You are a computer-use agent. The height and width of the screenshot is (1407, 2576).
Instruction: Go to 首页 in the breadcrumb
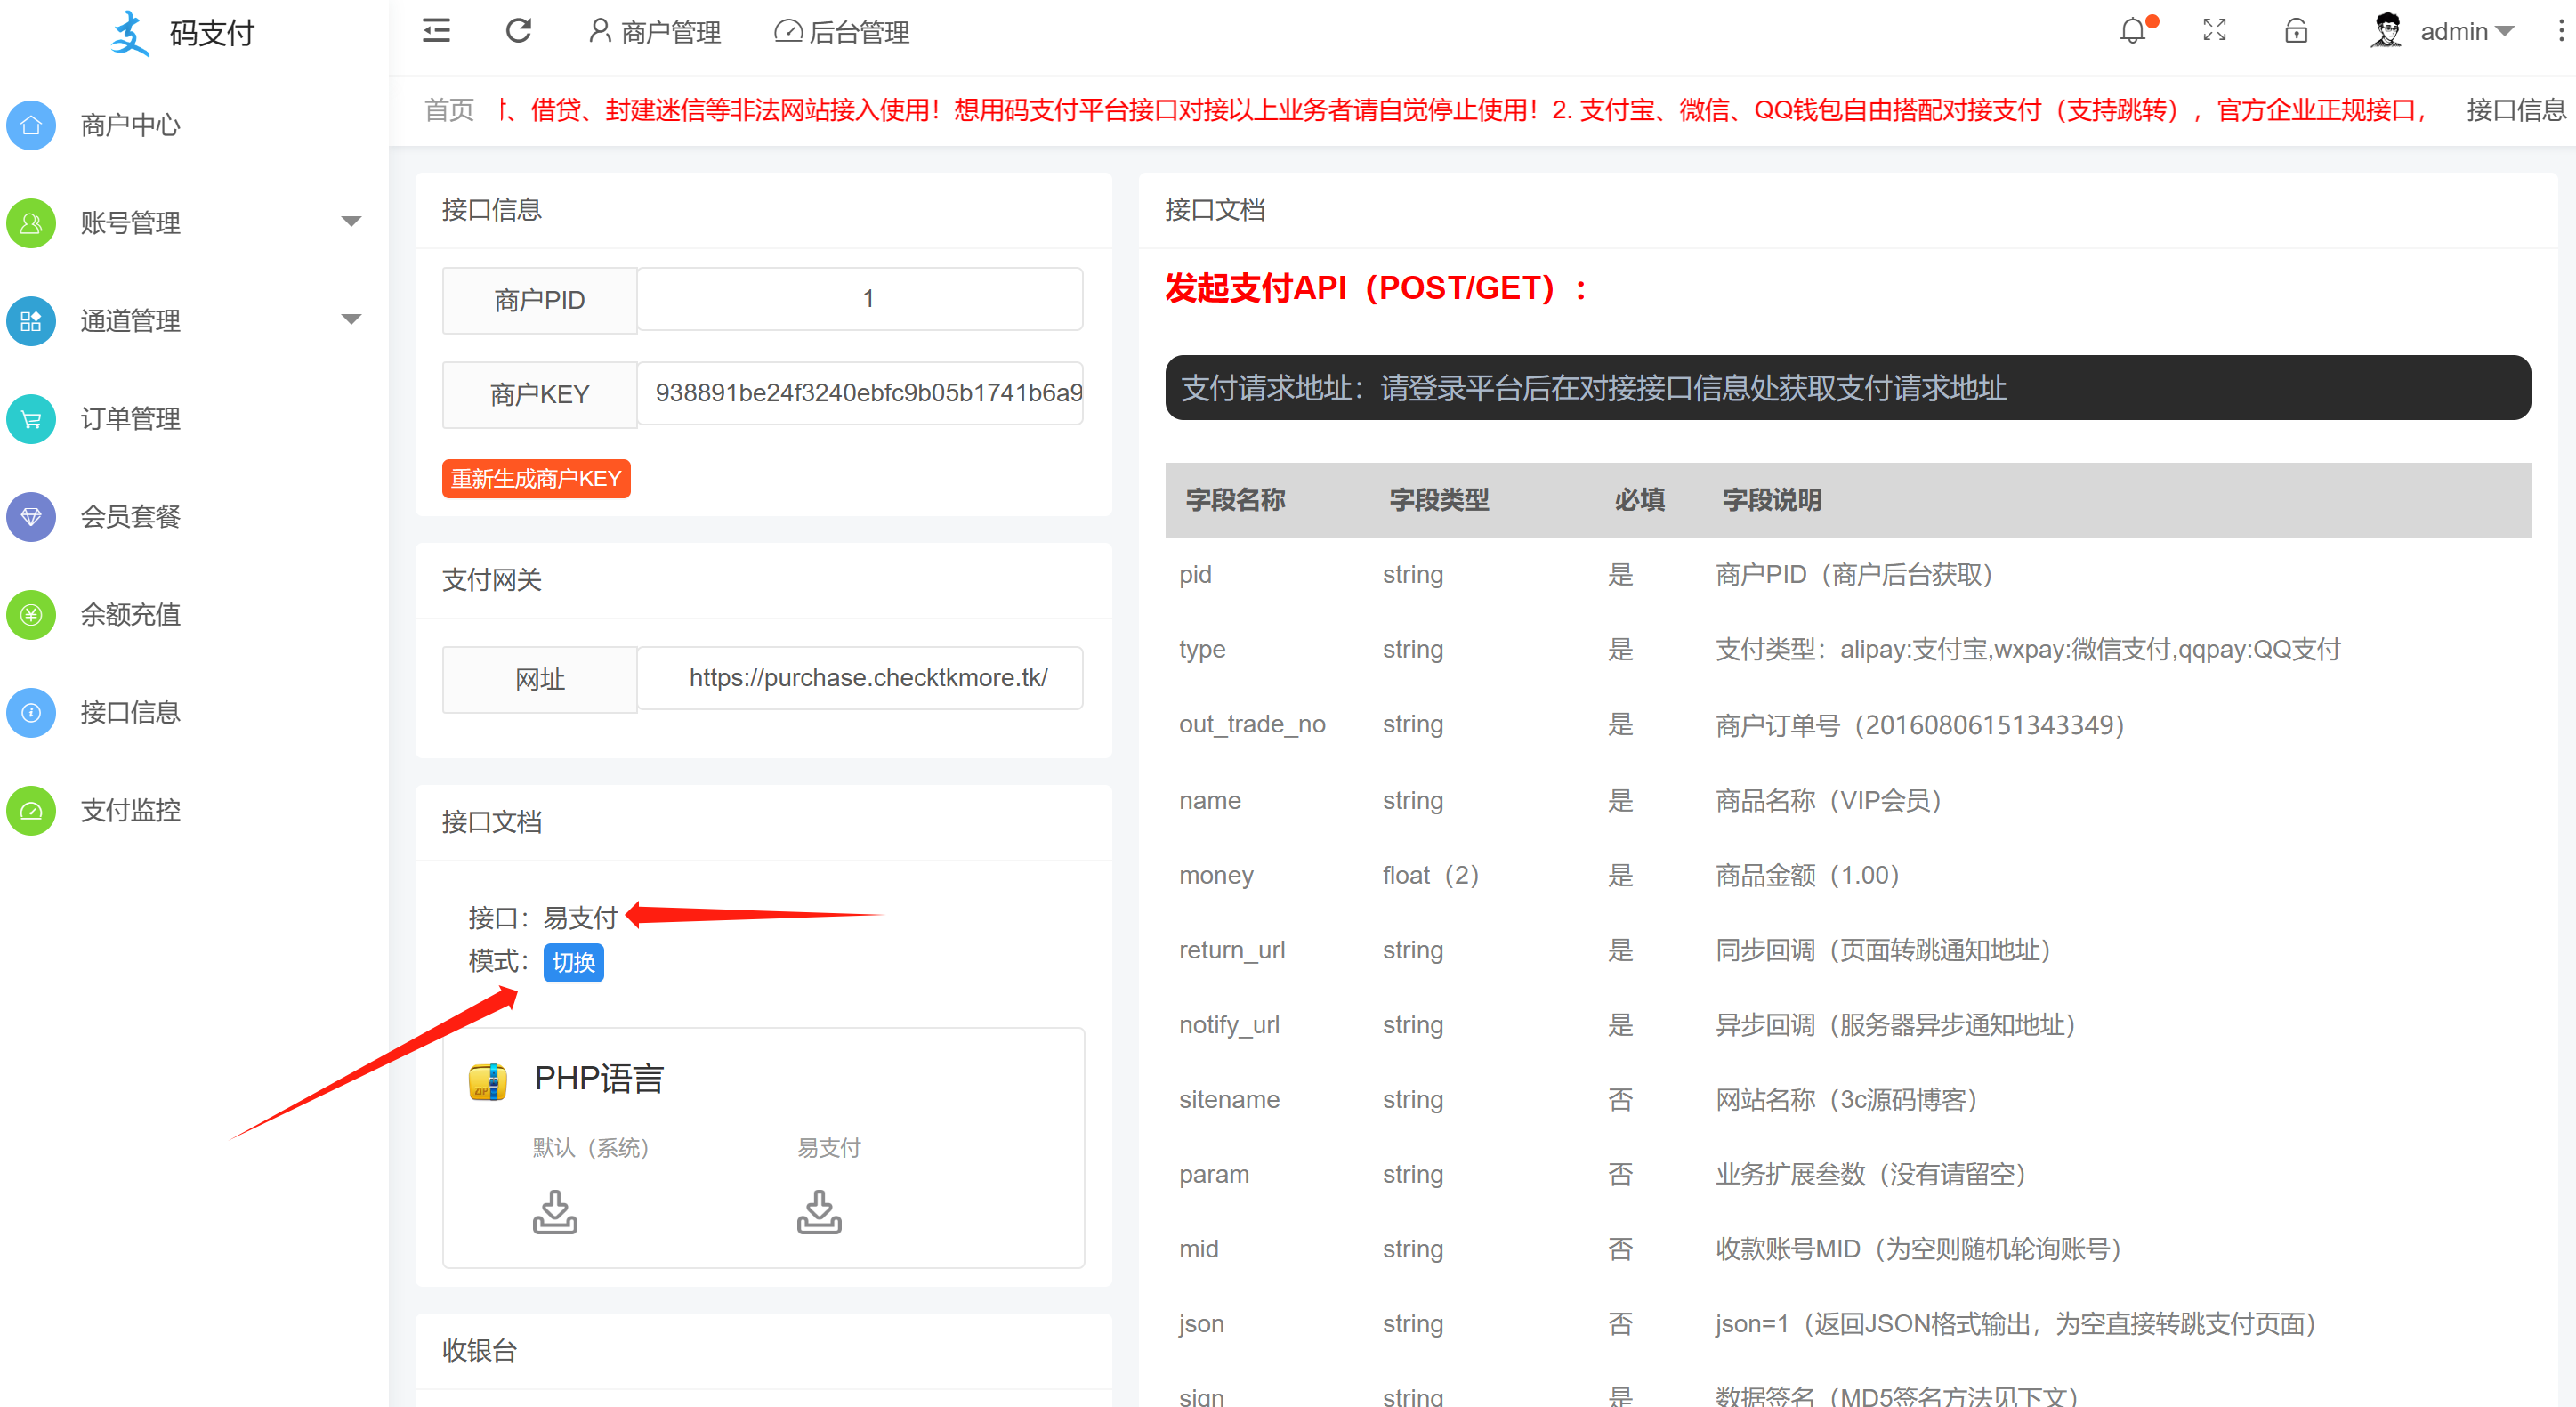[x=450, y=110]
